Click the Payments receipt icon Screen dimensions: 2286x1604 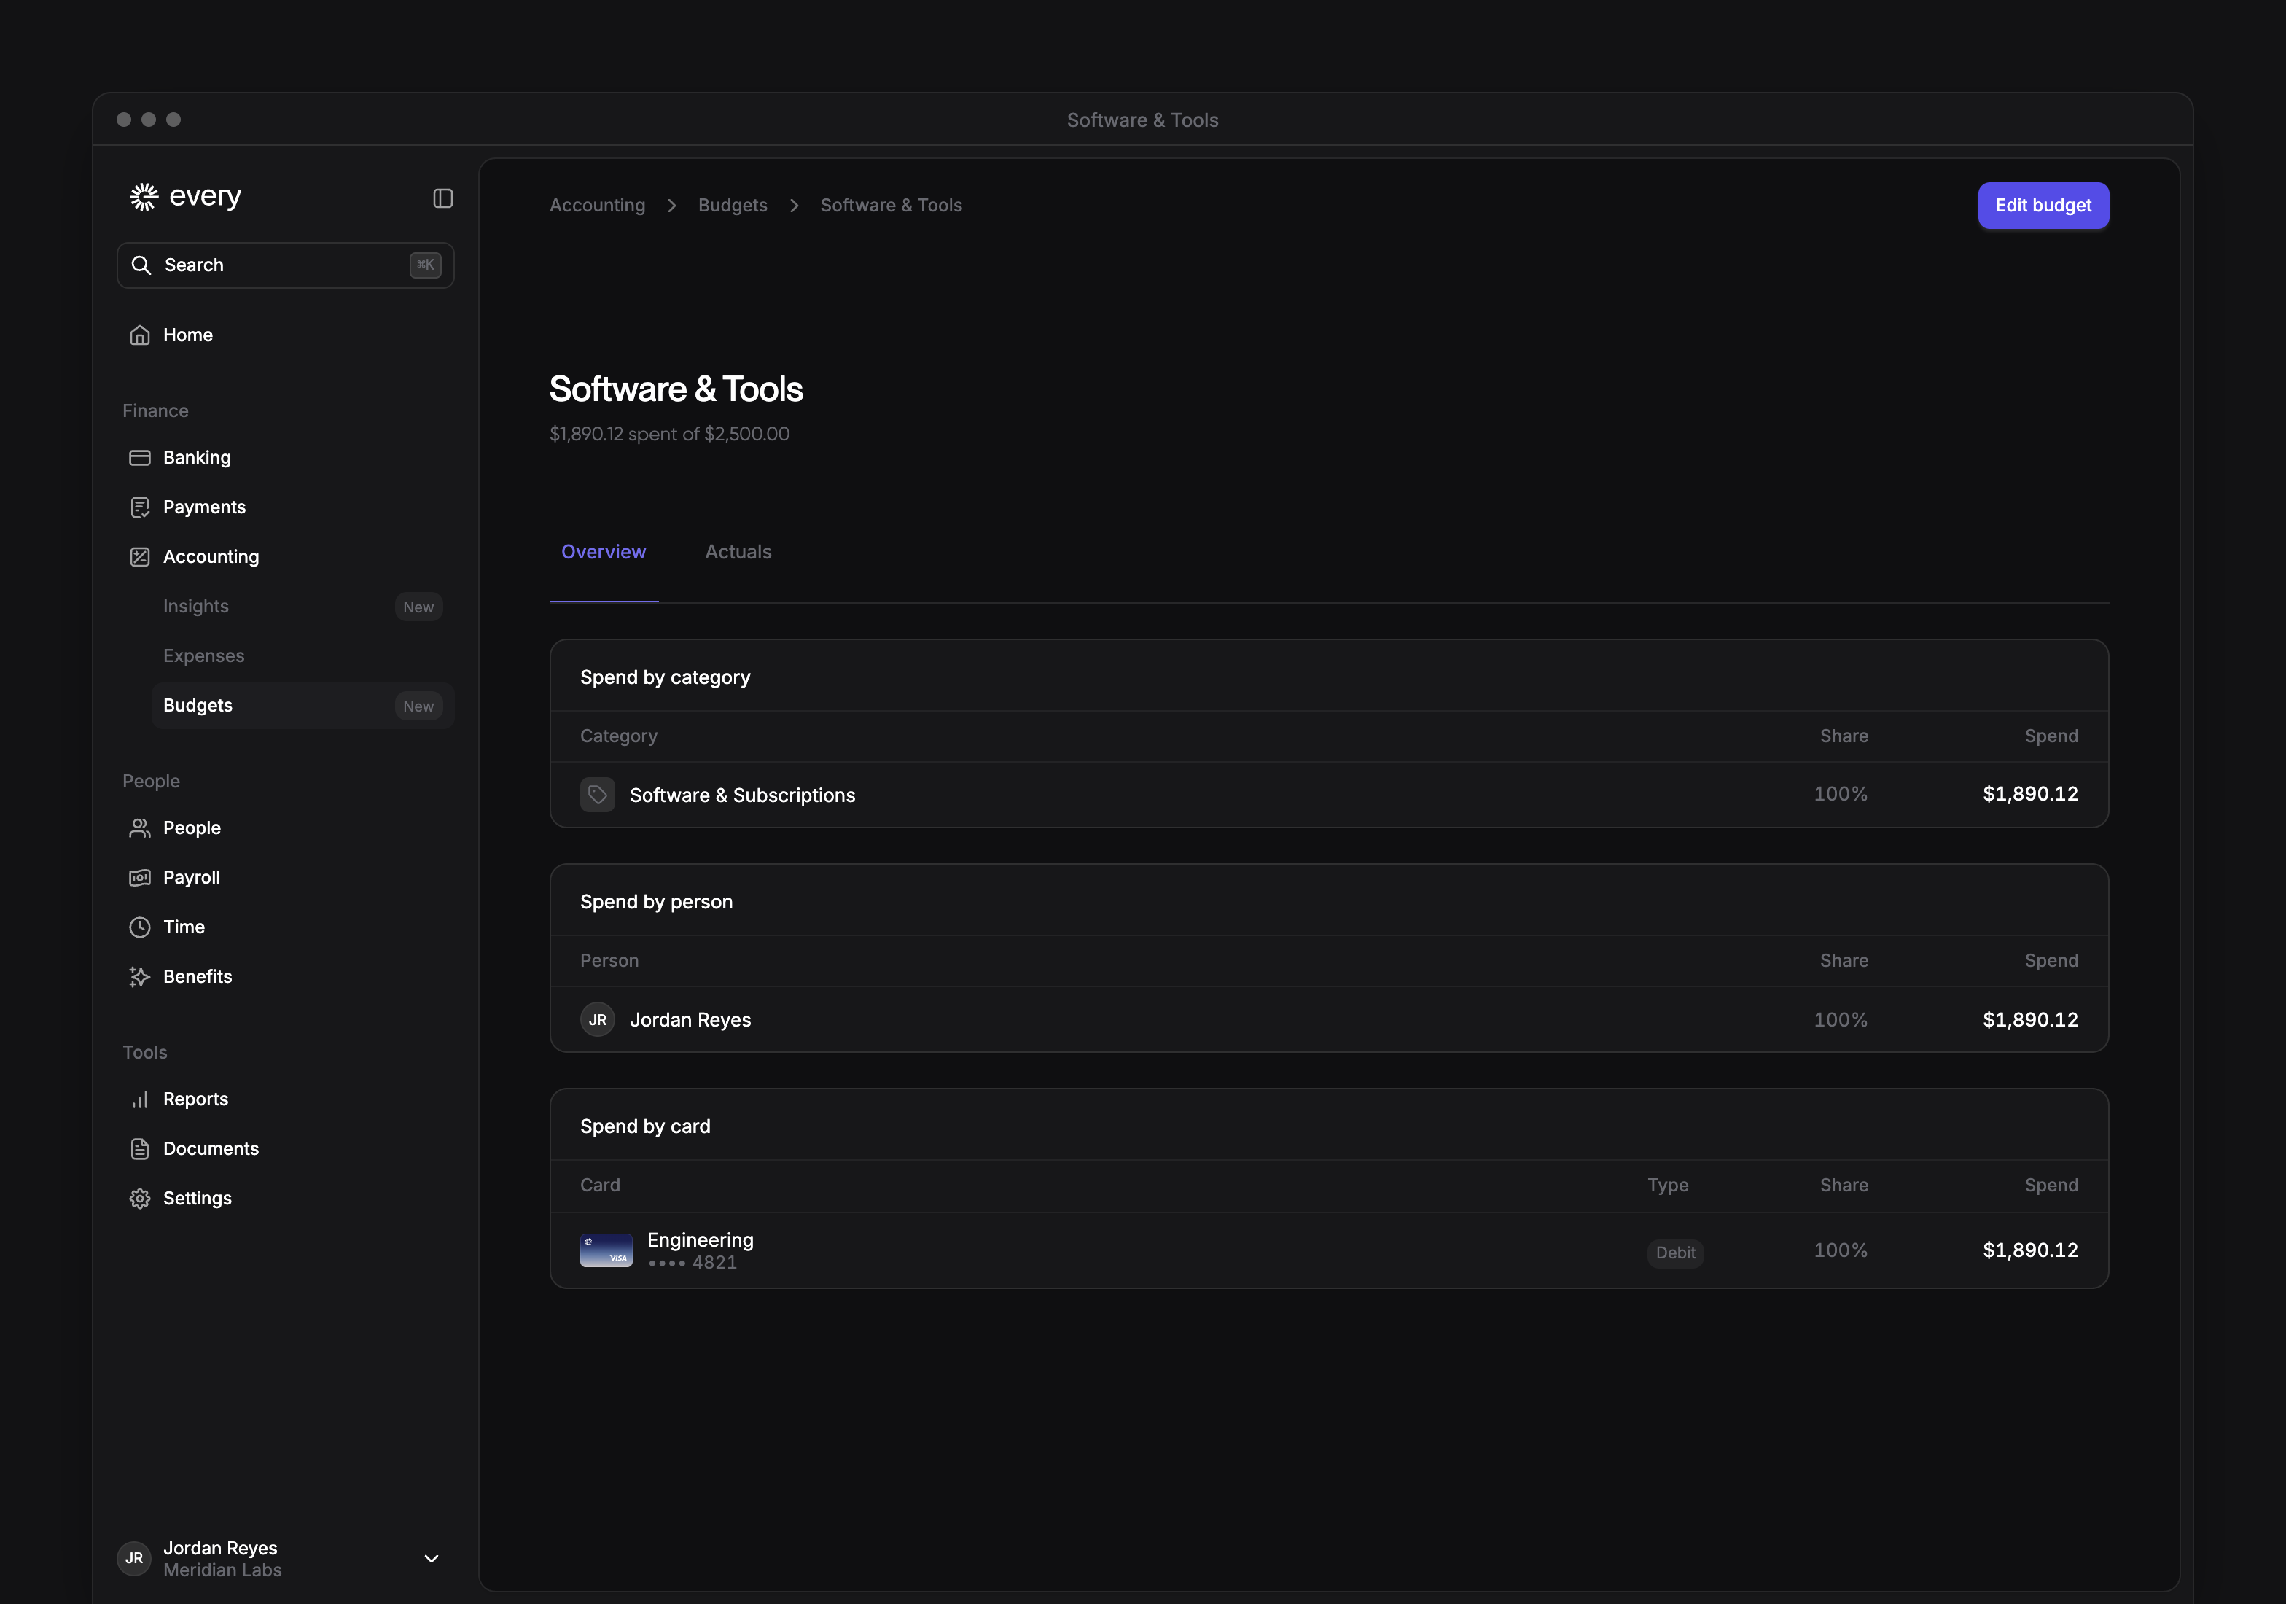coord(139,507)
